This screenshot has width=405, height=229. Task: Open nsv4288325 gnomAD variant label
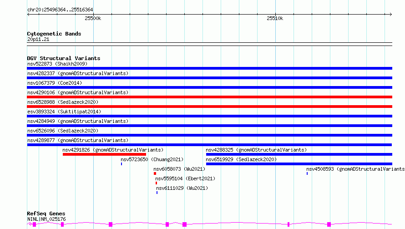256,150
